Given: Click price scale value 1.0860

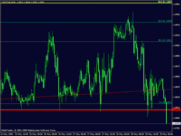Looking at the screenshot, I should tap(176, 77).
